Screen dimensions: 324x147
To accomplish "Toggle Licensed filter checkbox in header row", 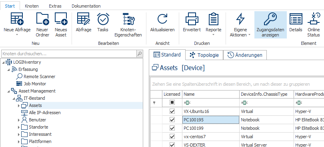I will [172, 103].
